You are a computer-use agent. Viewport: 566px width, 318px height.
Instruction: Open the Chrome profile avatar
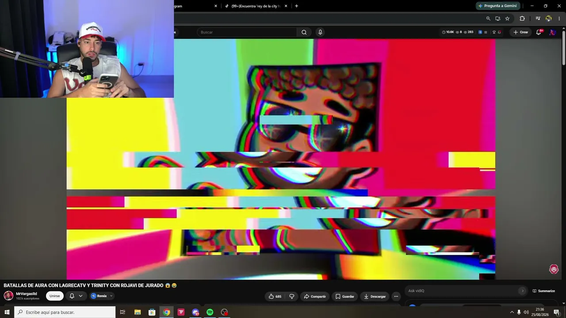(x=549, y=19)
